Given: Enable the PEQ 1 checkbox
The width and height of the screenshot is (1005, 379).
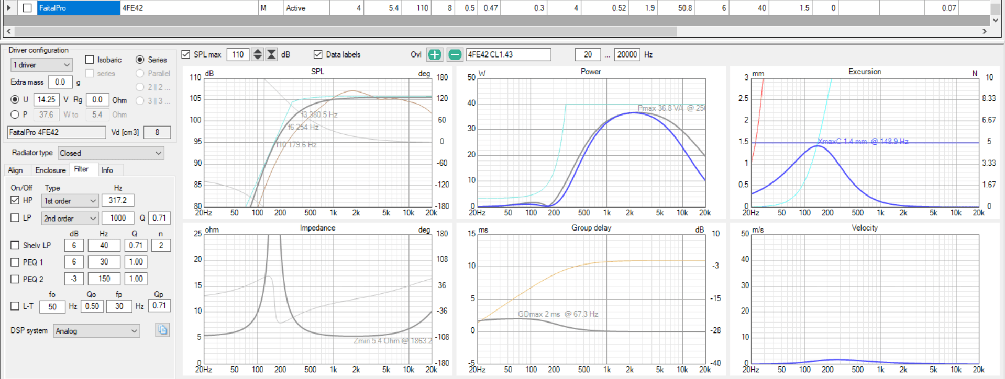Looking at the screenshot, I should [x=15, y=262].
